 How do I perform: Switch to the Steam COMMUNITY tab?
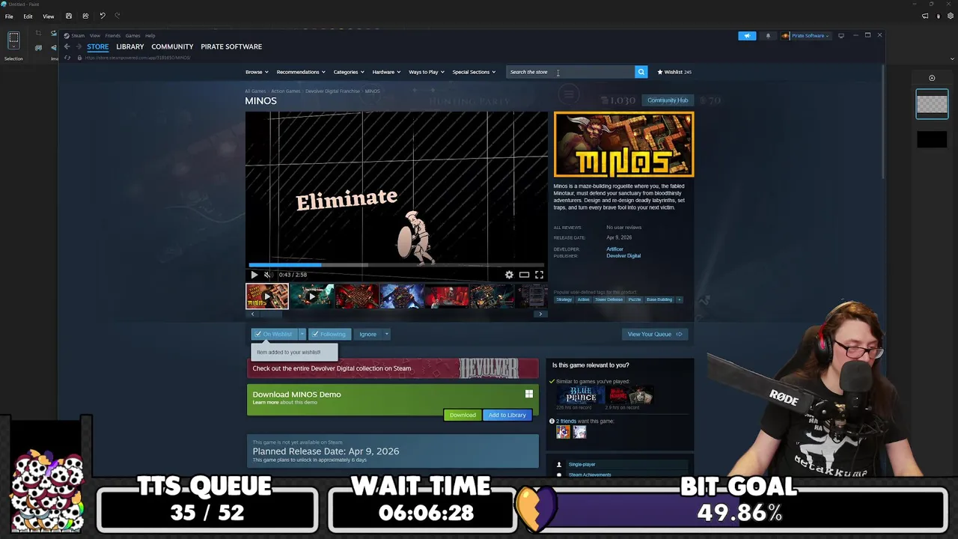click(x=172, y=46)
